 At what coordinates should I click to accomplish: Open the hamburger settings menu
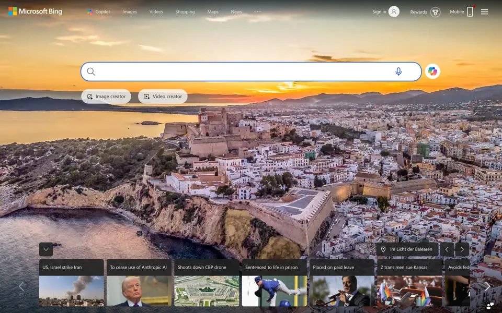[484, 12]
